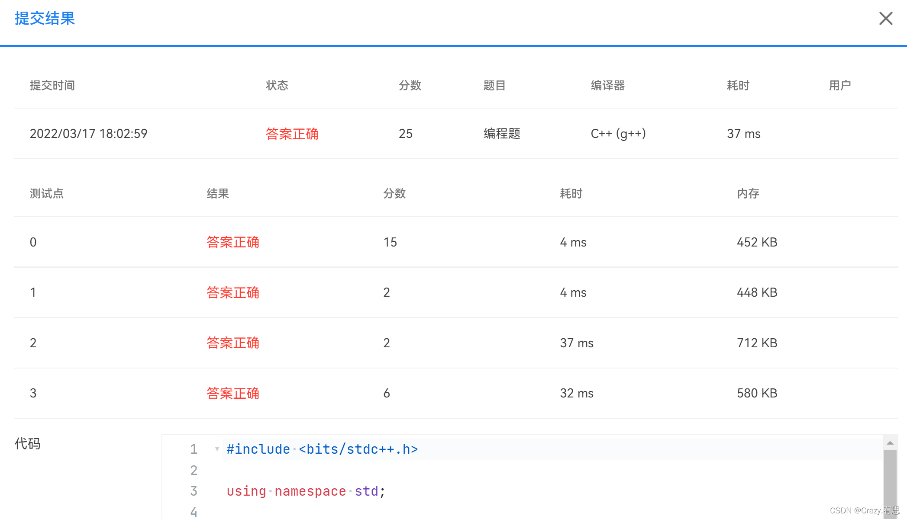907x519 pixels.
Task: Select 答案正确 result of test point 2
Action: point(233,343)
